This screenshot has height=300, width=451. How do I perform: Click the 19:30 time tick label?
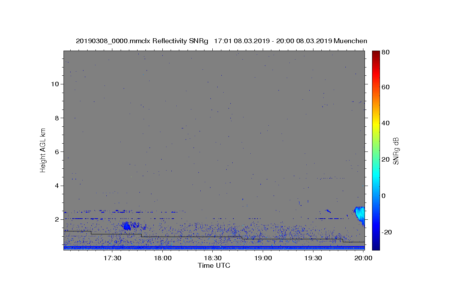(313, 258)
